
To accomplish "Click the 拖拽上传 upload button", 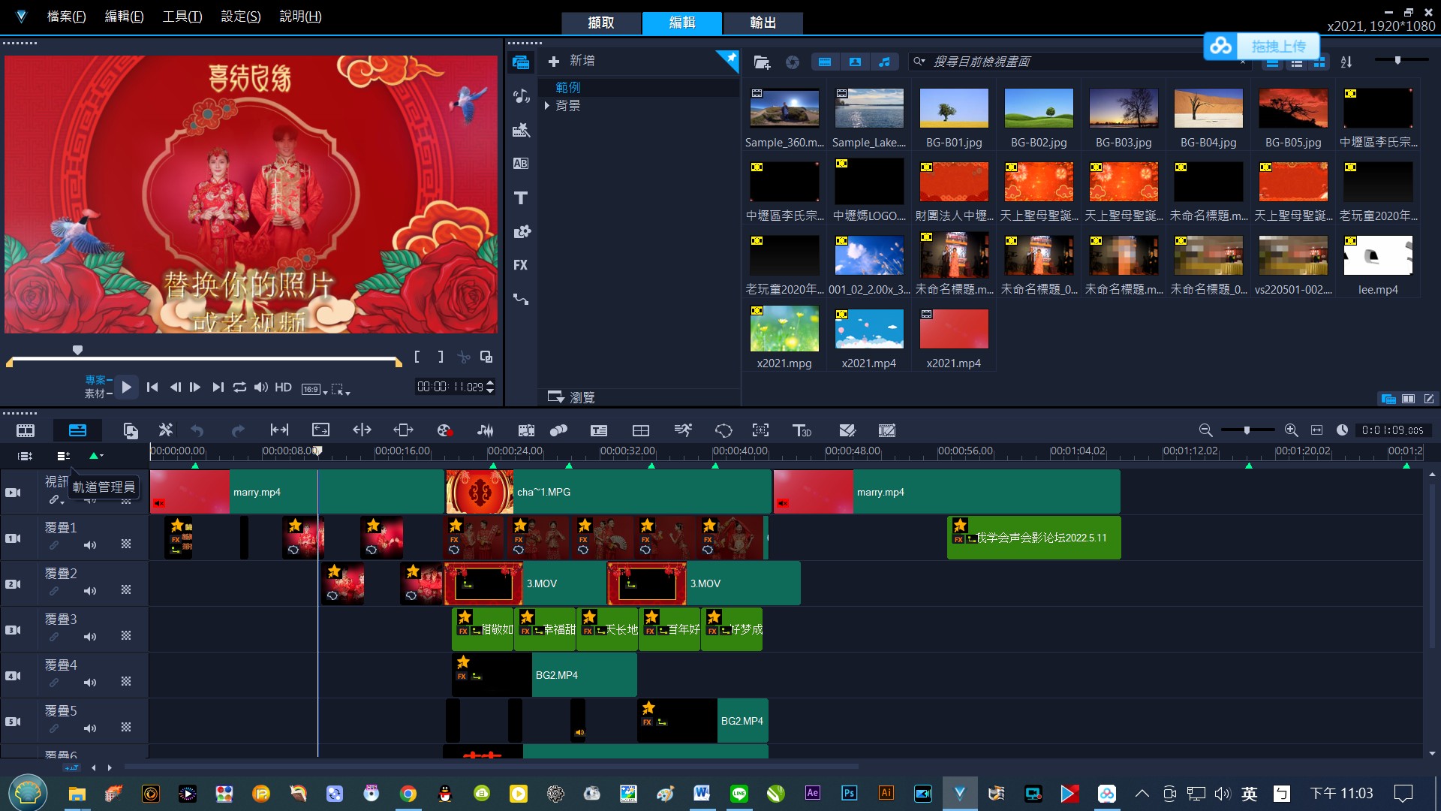I will pos(1262,47).
